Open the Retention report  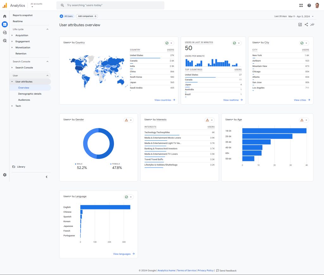[21, 54]
